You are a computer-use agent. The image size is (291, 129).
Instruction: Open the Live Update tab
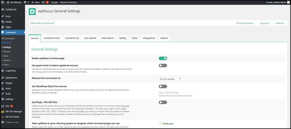click(90, 38)
